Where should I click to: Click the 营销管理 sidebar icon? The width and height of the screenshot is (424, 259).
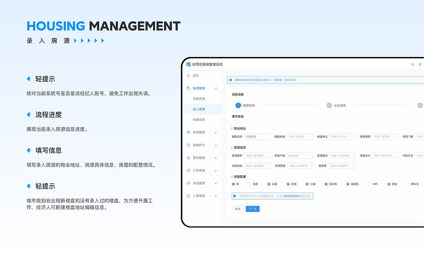click(188, 158)
